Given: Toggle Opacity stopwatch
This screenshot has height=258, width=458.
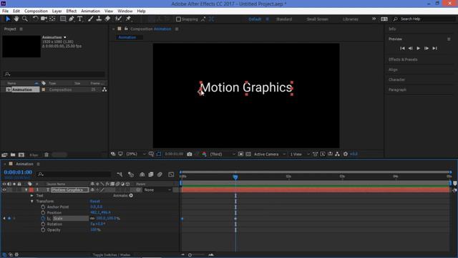Looking at the screenshot, I should tap(43, 230).
